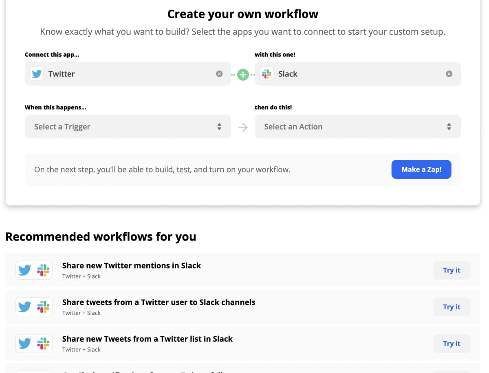489x373 pixels.
Task: Click the Slack app input field
Action: (358, 74)
